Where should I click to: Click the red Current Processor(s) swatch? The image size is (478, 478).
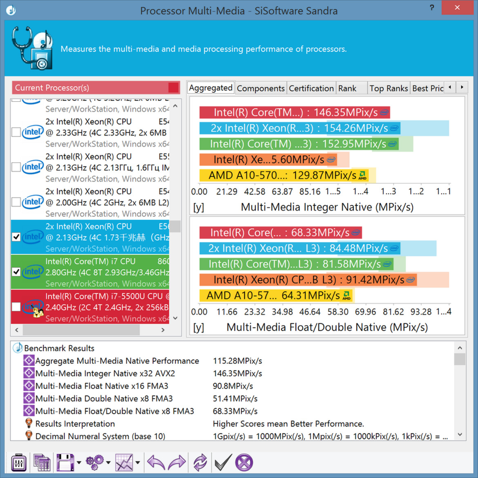click(174, 88)
